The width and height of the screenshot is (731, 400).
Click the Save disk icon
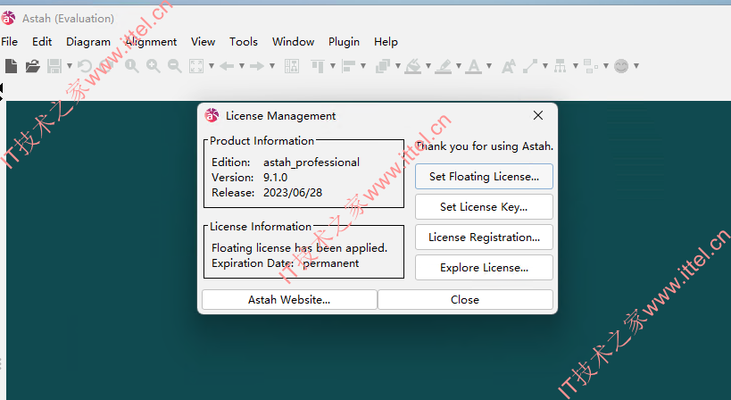[x=54, y=66]
